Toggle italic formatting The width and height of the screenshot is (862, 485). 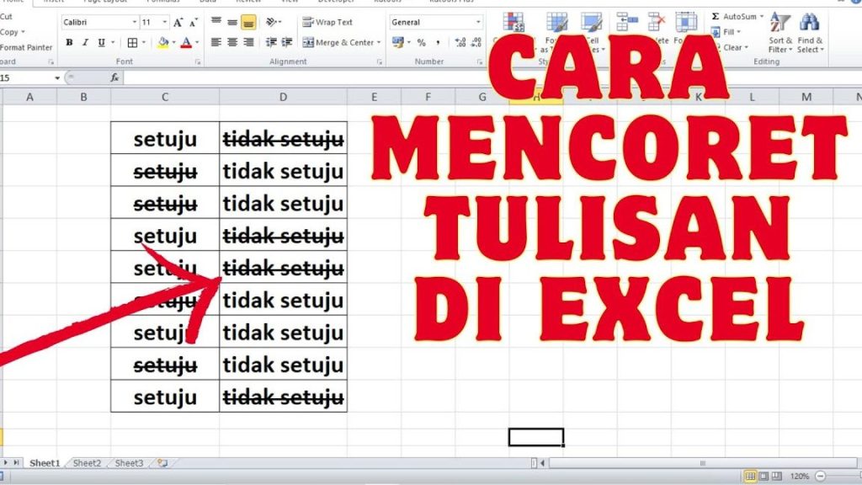(84, 41)
